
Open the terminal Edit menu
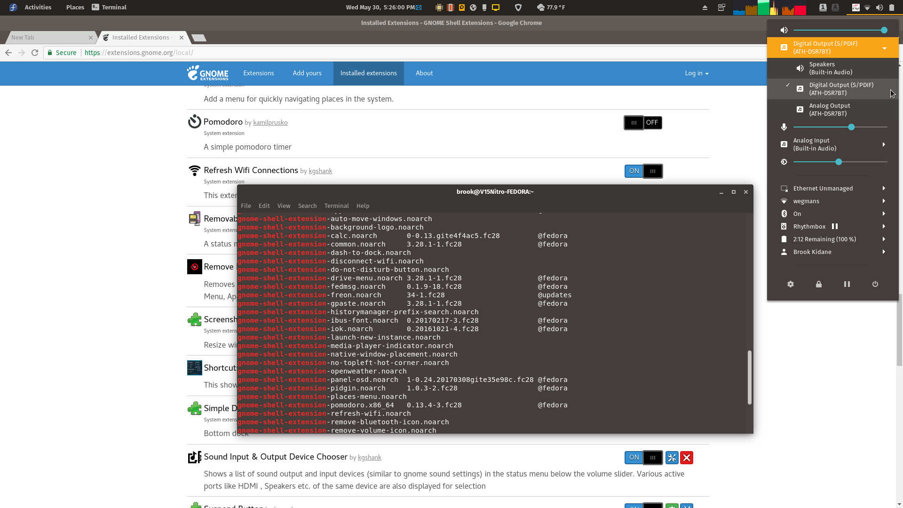tap(264, 206)
